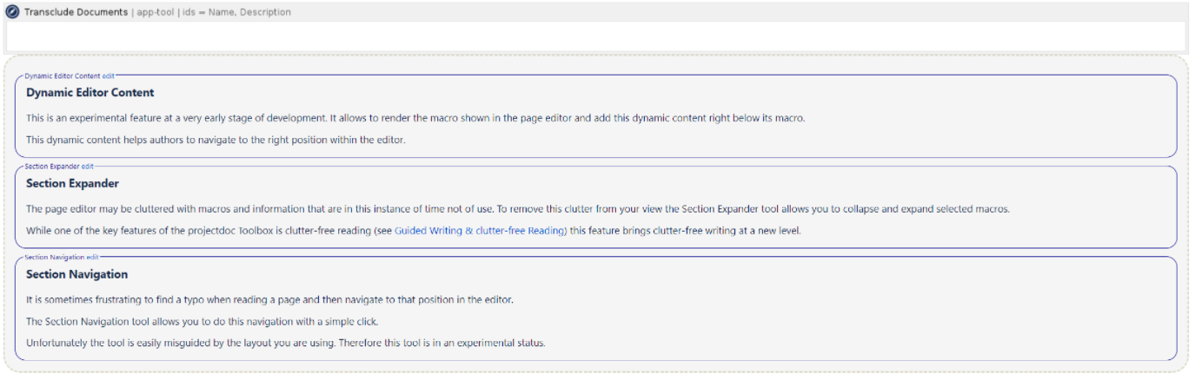Click the small Dynamic Editor Content legend label
The image size is (1195, 380).
[63, 75]
